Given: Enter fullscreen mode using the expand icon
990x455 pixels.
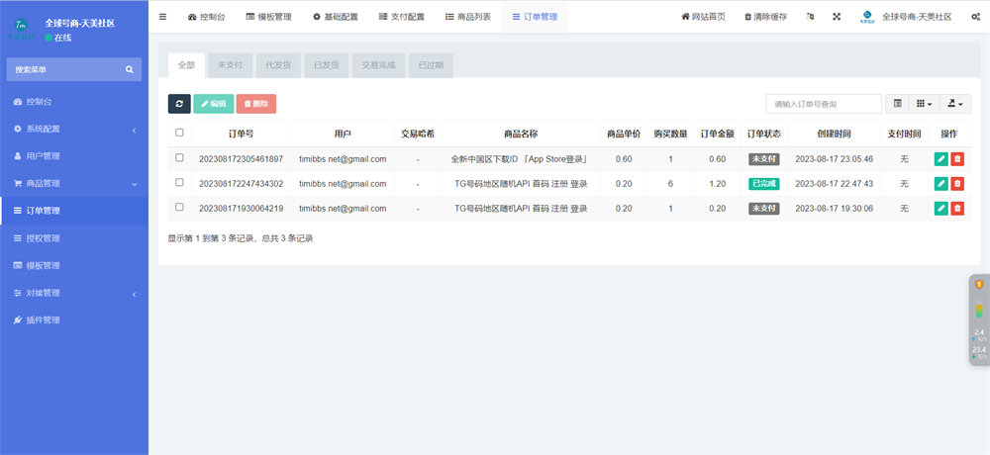Looking at the screenshot, I should [x=837, y=17].
